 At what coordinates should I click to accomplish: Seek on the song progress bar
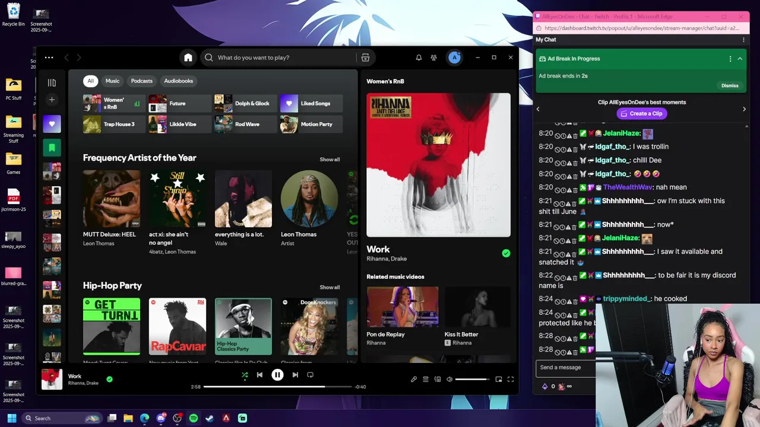[277, 387]
